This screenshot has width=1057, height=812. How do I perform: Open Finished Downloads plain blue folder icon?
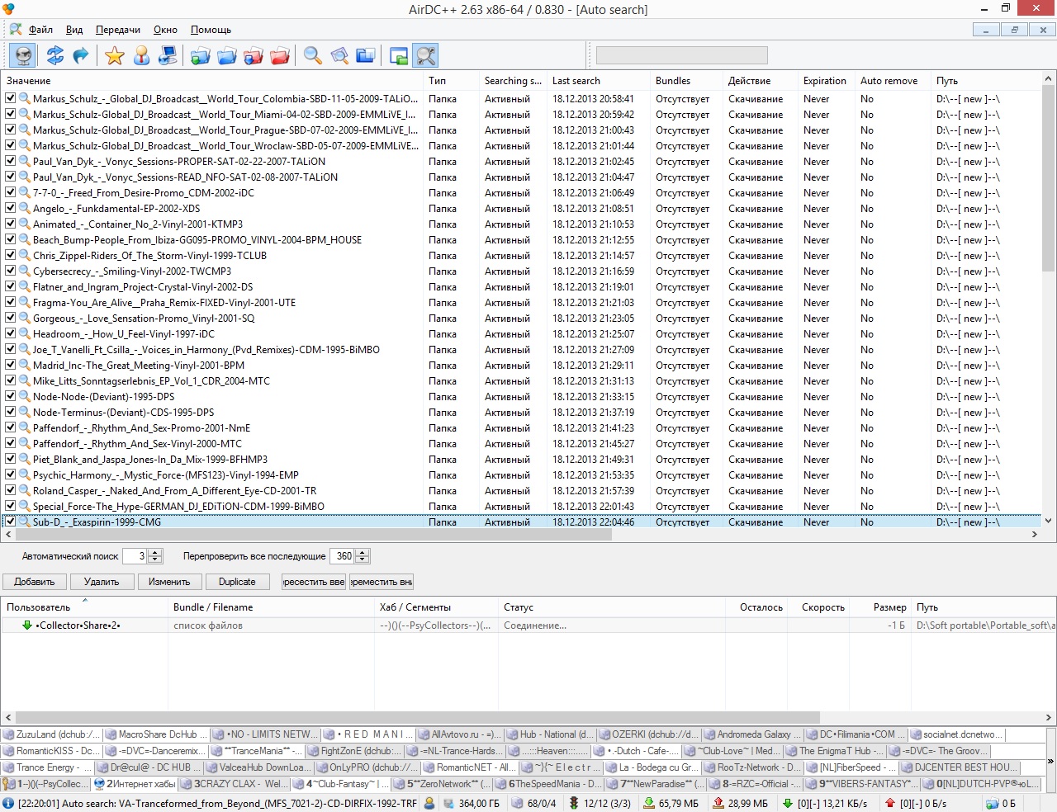coord(227,55)
